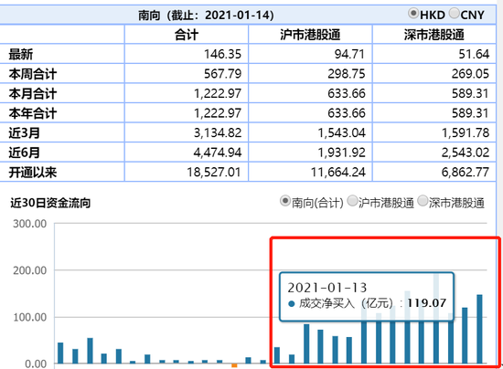Click the value 146.35
Screen dimensions: 503x369
tap(222, 54)
